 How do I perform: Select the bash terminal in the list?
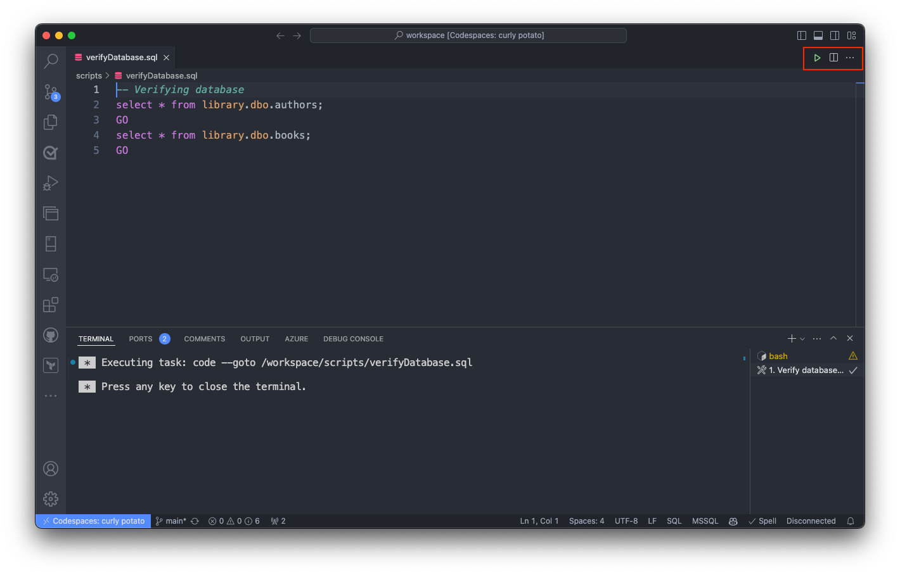click(x=778, y=356)
